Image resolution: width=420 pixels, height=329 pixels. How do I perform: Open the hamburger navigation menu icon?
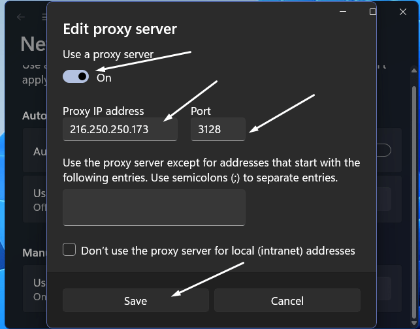pos(43,17)
